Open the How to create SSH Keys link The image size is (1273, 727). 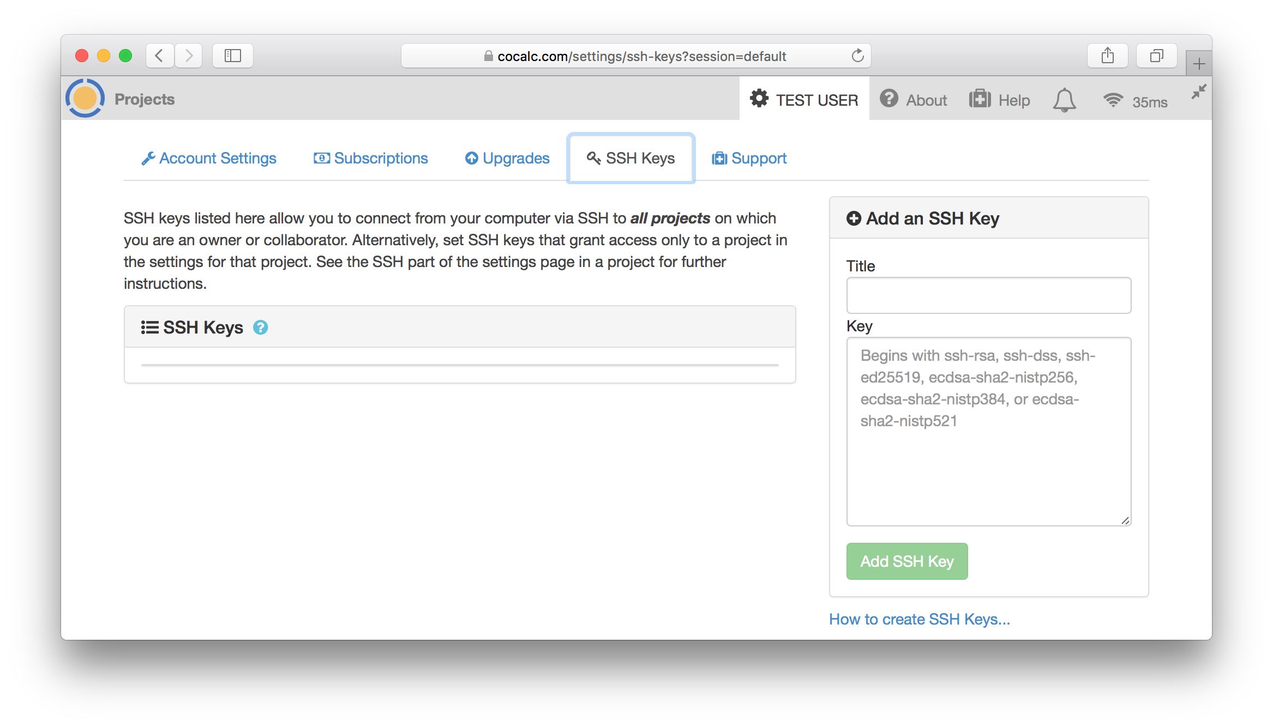(x=919, y=619)
